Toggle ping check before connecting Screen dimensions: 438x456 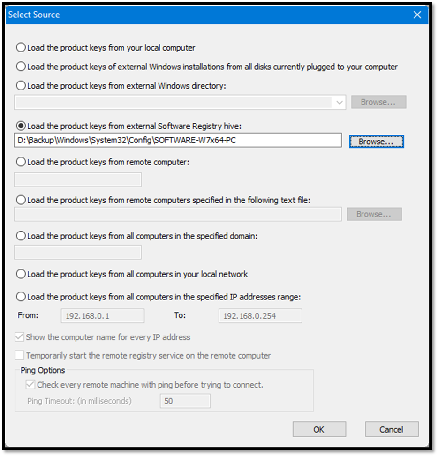coord(30,385)
